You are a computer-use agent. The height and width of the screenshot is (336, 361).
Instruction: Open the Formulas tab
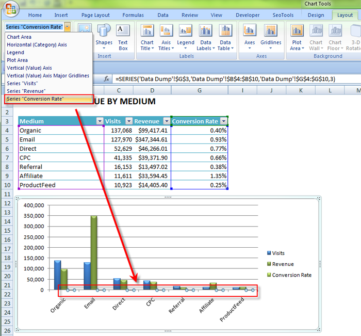[133, 15]
